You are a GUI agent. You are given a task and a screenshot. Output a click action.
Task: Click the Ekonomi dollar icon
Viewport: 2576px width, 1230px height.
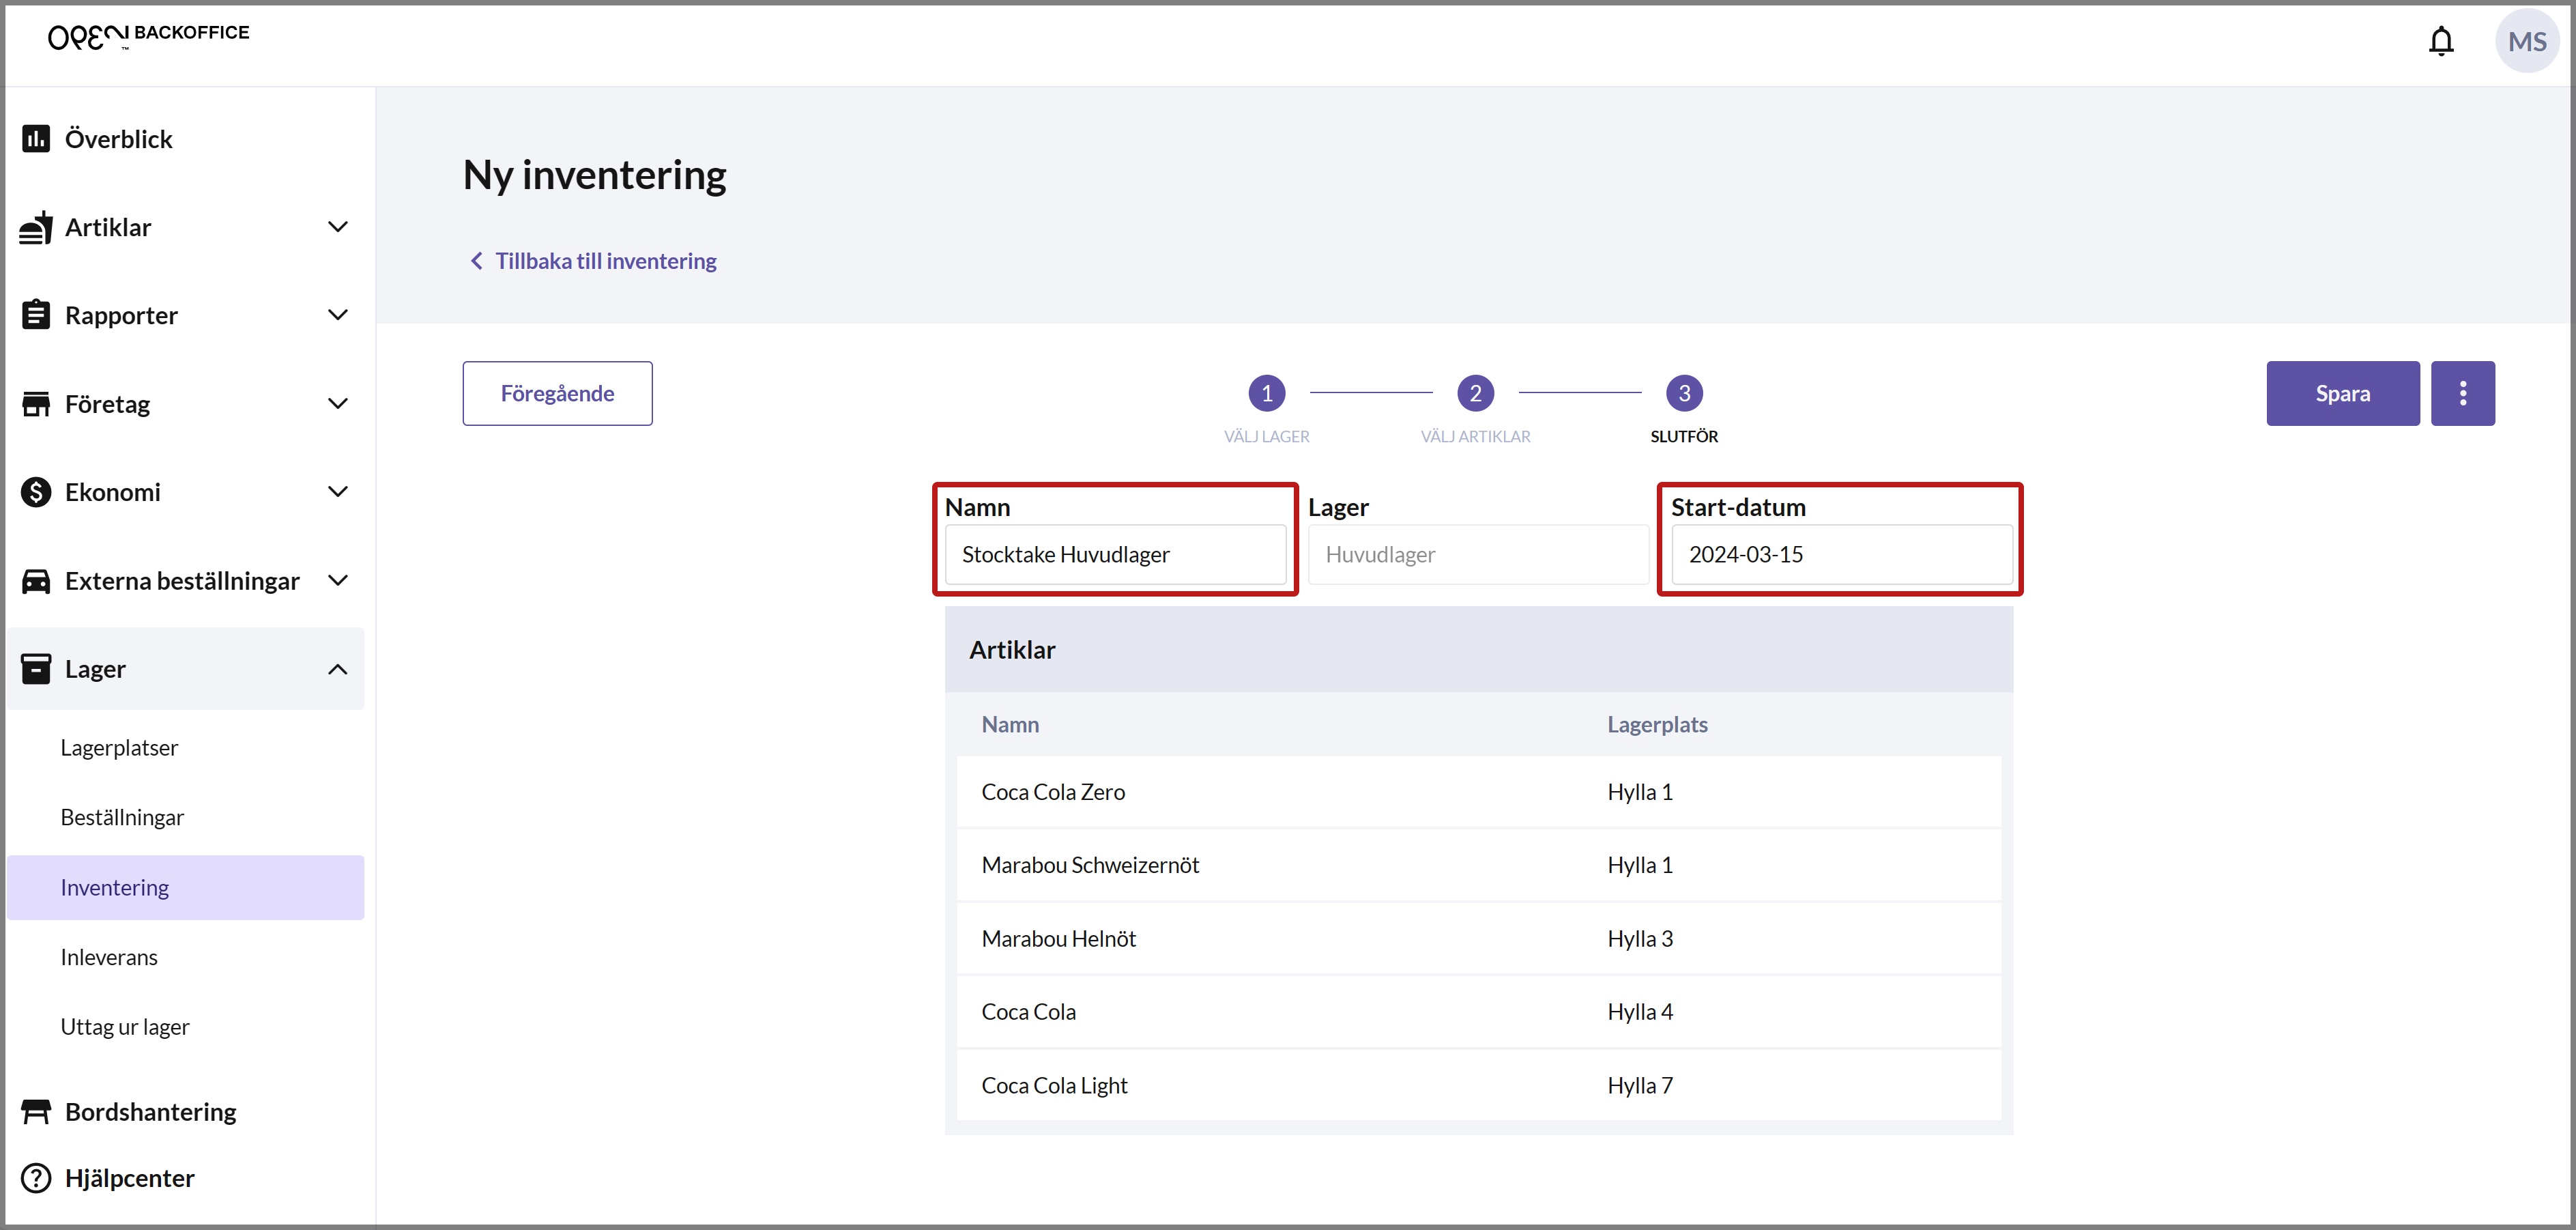tap(36, 492)
